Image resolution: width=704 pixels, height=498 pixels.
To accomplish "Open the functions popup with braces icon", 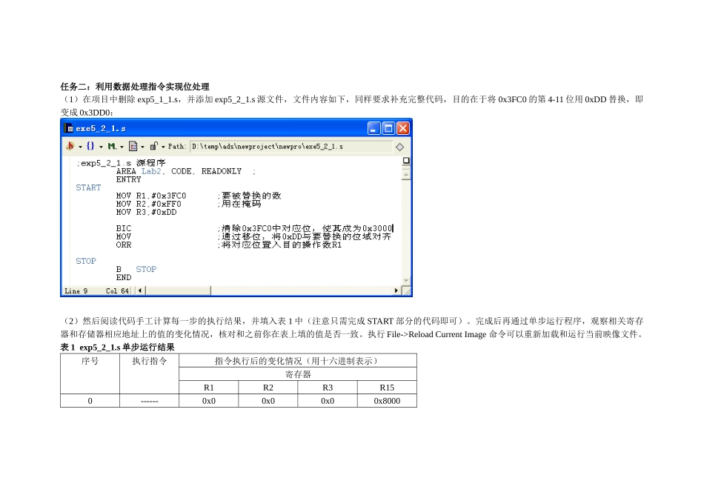I will tap(90, 146).
